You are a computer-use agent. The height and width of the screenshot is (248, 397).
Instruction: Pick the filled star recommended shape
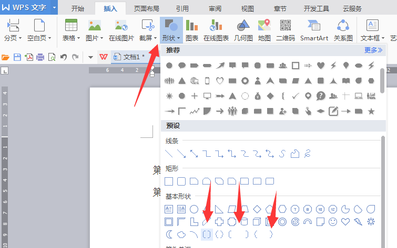click(371, 111)
